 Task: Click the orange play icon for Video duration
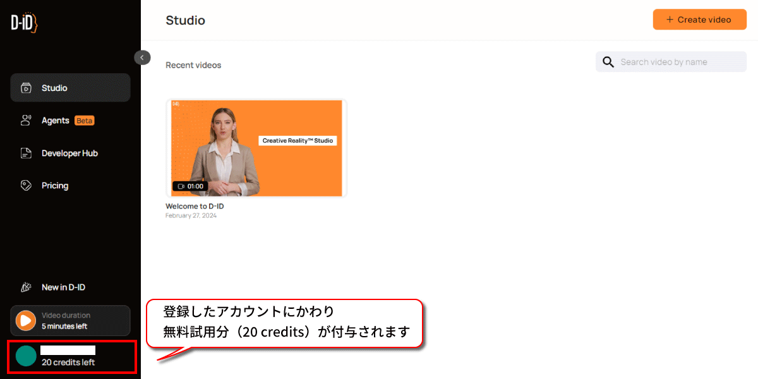26,320
